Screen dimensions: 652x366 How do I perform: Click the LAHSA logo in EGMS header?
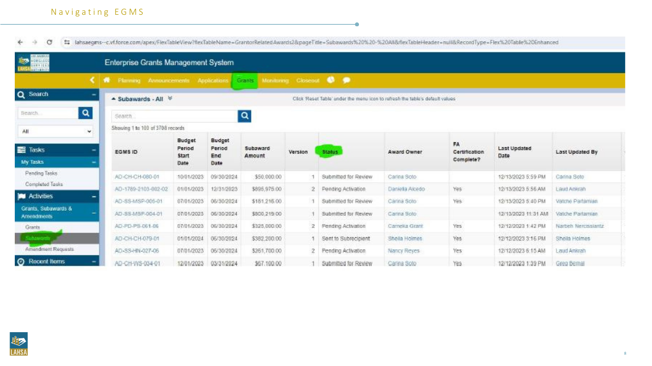[33, 62]
